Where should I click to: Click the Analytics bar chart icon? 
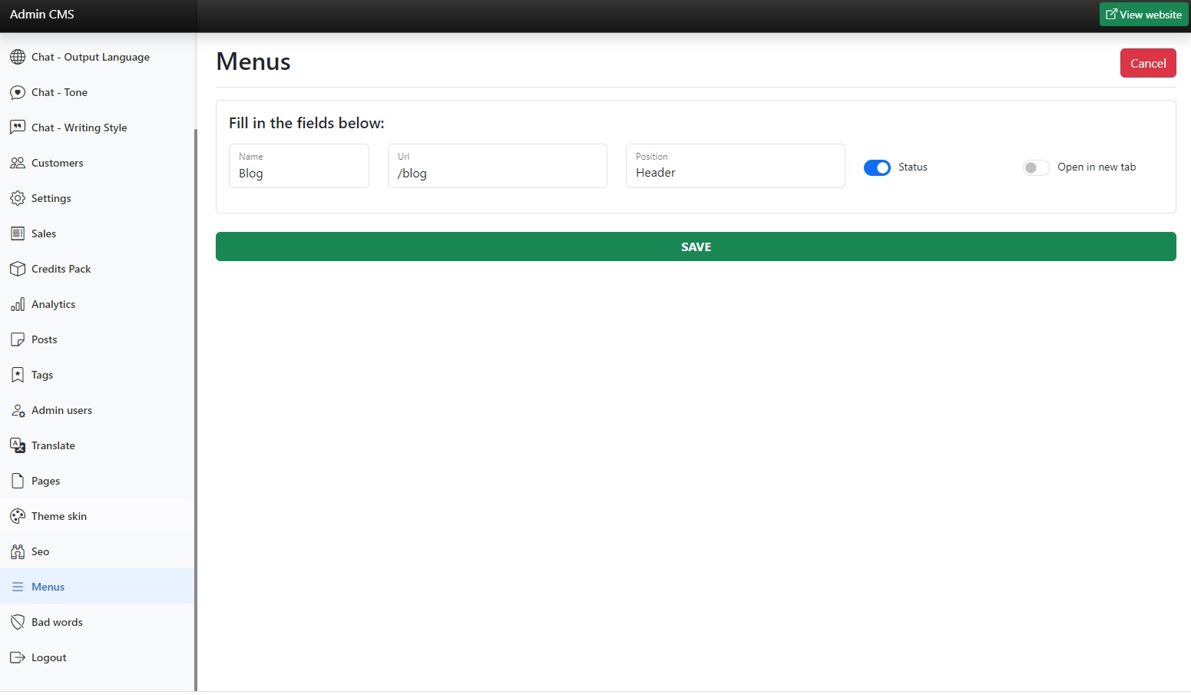pos(18,304)
